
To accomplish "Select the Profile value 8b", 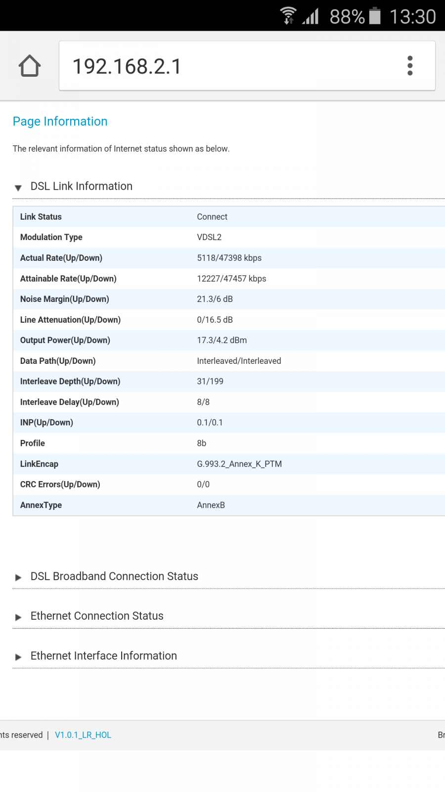I will (201, 444).
